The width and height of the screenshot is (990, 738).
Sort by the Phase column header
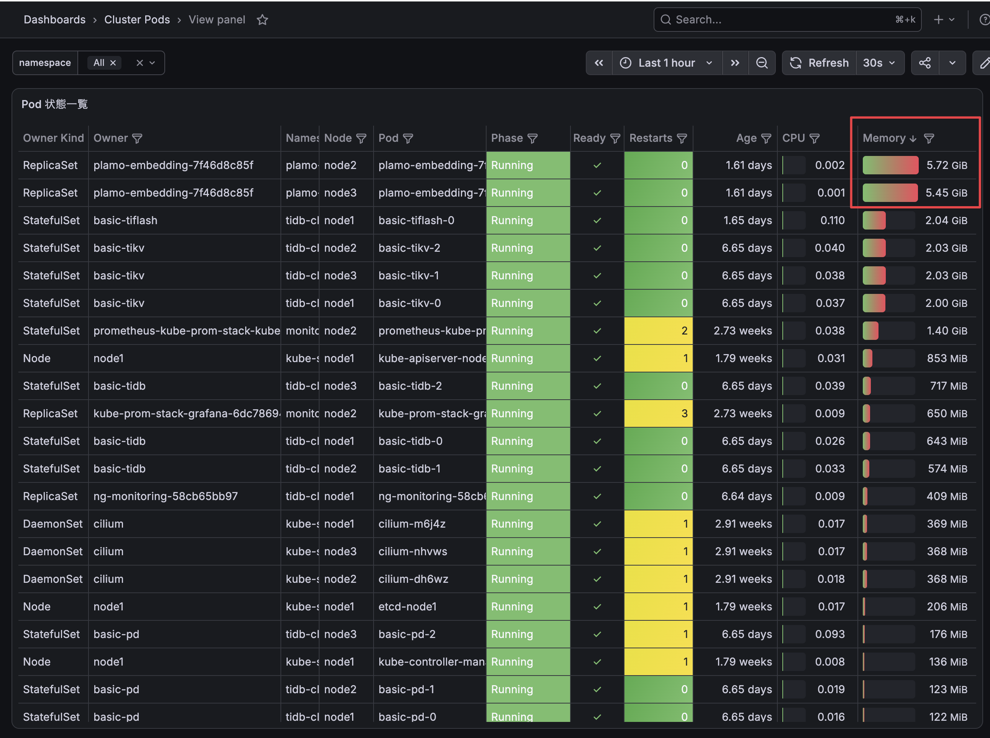point(507,138)
